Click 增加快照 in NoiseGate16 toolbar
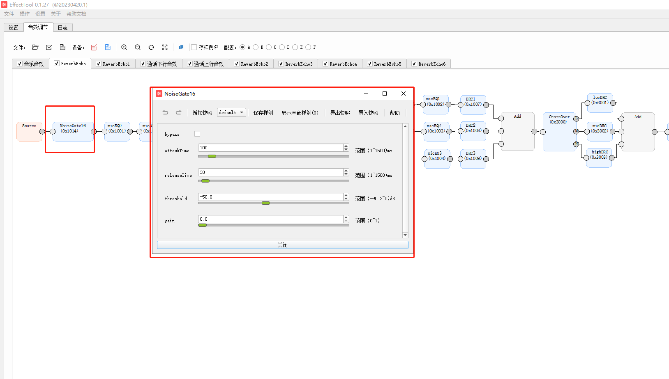The width and height of the screenshot is (669, 379). 203,113
